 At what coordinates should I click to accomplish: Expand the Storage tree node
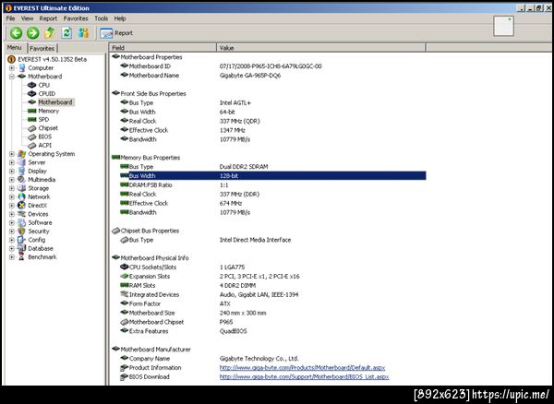(x=12, y=188)
